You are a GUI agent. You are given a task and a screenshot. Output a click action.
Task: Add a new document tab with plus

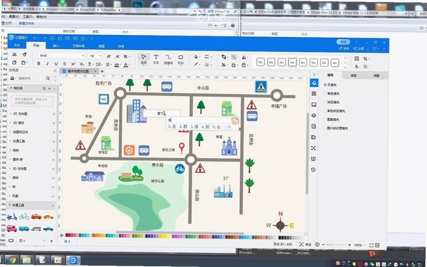(x=102, y=71)
